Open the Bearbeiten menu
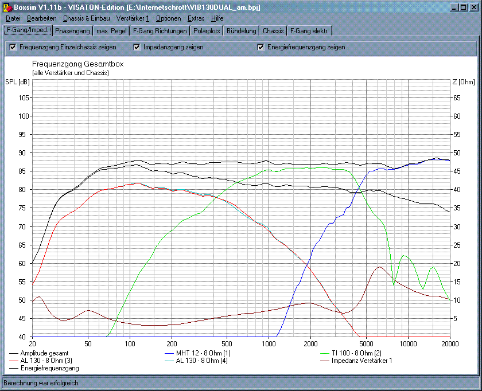Viewport: 482px width, 391px height. pyautogui.click(x=41, y=18)
